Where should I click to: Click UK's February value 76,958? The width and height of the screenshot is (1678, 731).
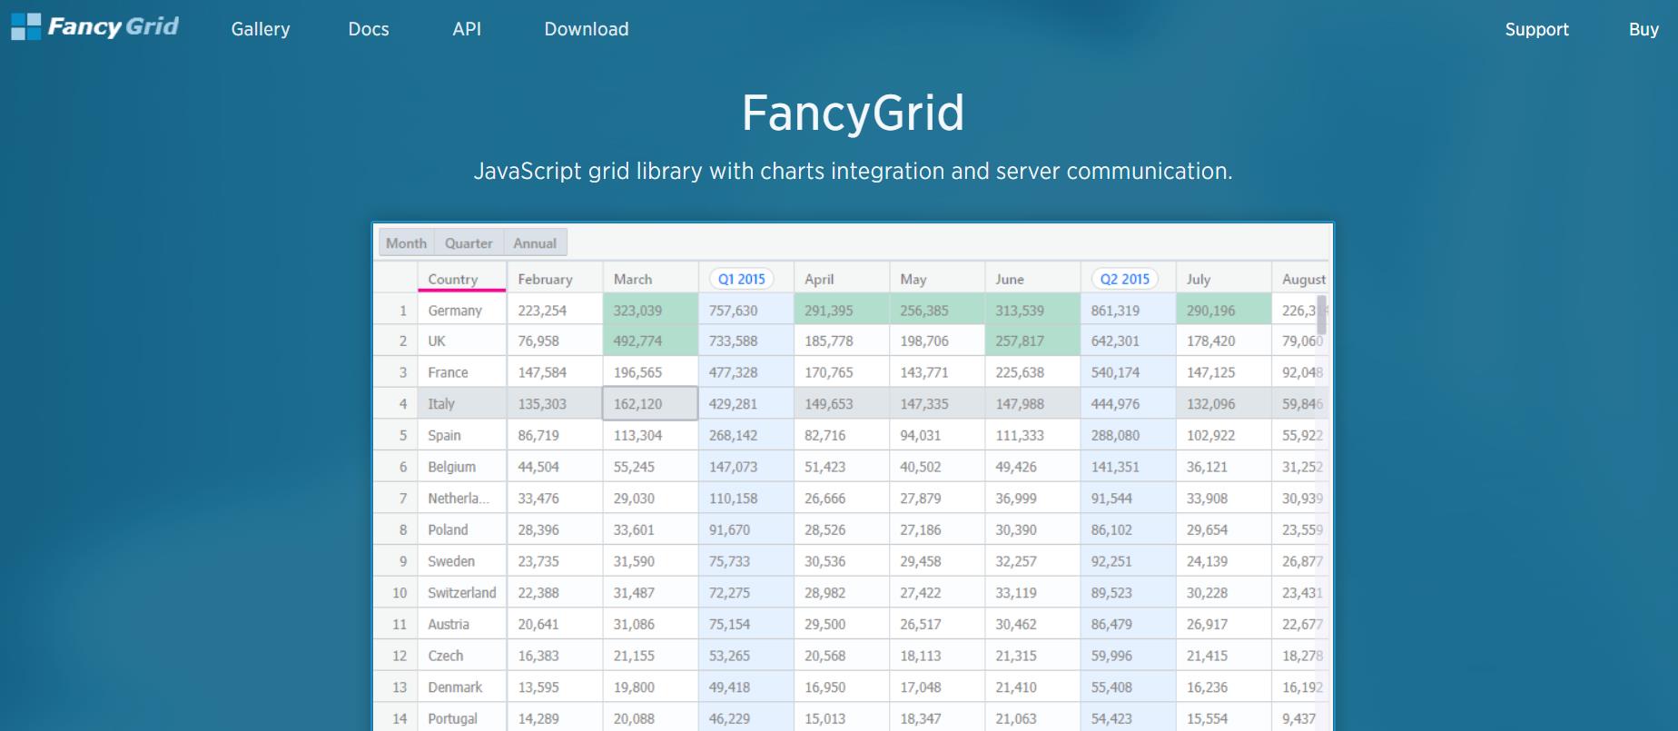pos(555,341)
